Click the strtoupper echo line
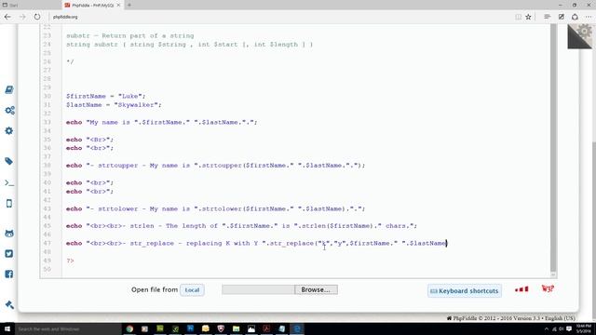Image resolution: width=596 pixels, height=335 pixels. pyautogui.click(x=215, y=166)
